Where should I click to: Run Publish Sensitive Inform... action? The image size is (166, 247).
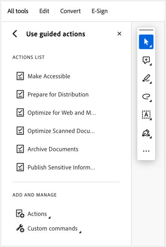56,167
